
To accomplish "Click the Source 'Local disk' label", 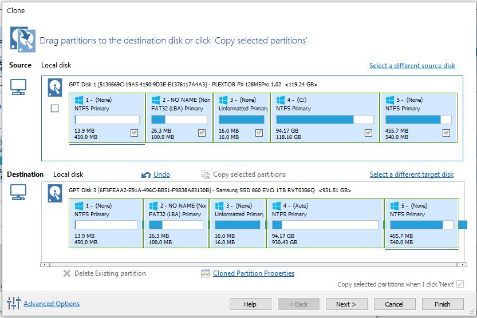I will point(56,65).
